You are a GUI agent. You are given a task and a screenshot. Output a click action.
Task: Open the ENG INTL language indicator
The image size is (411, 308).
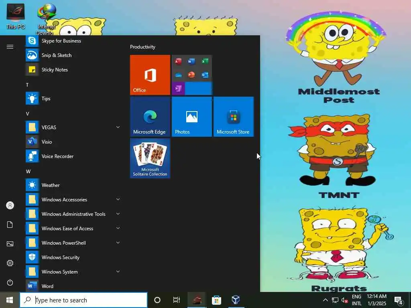click(356, 300)
